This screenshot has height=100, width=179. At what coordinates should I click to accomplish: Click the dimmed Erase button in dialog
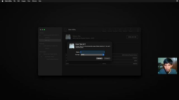[x=107, y=58]
